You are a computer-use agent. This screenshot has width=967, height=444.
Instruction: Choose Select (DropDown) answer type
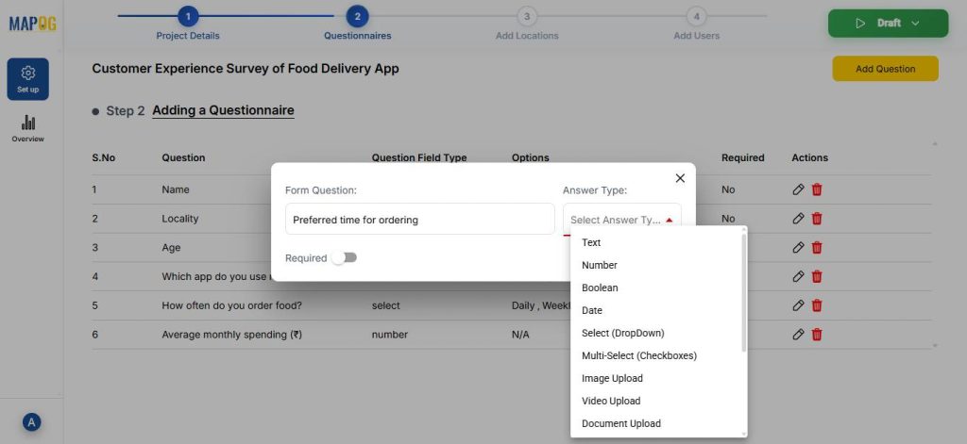point(622,333)
